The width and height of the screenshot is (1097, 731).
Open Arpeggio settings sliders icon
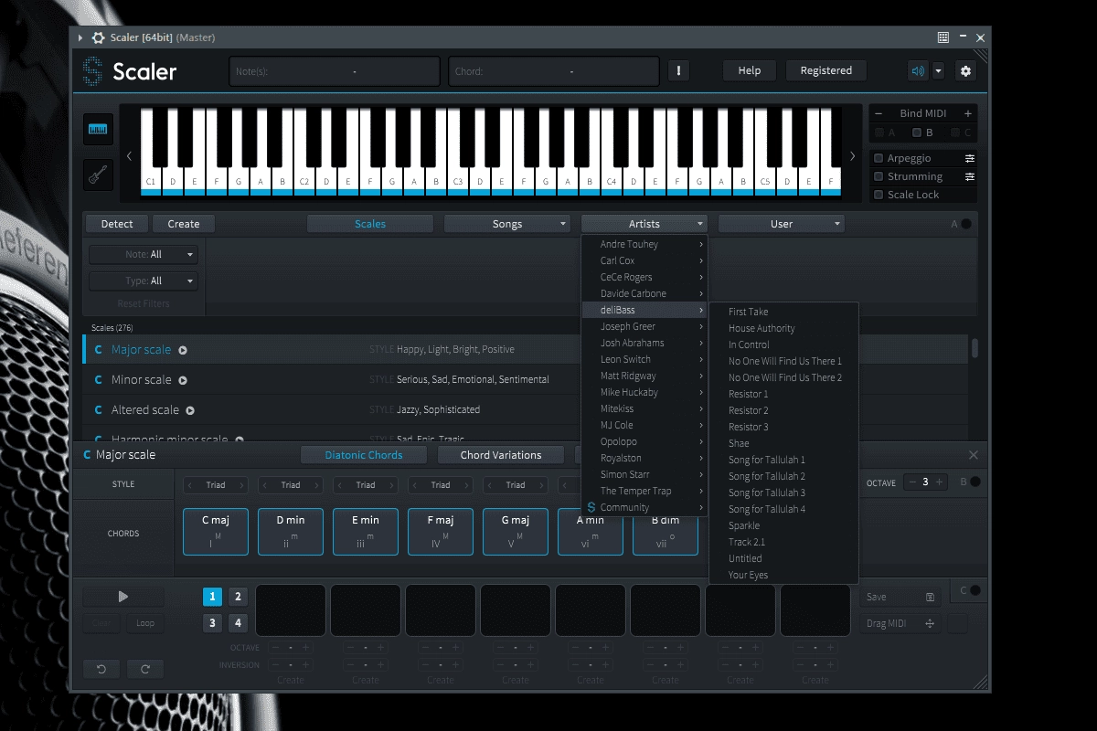point(969,158)
